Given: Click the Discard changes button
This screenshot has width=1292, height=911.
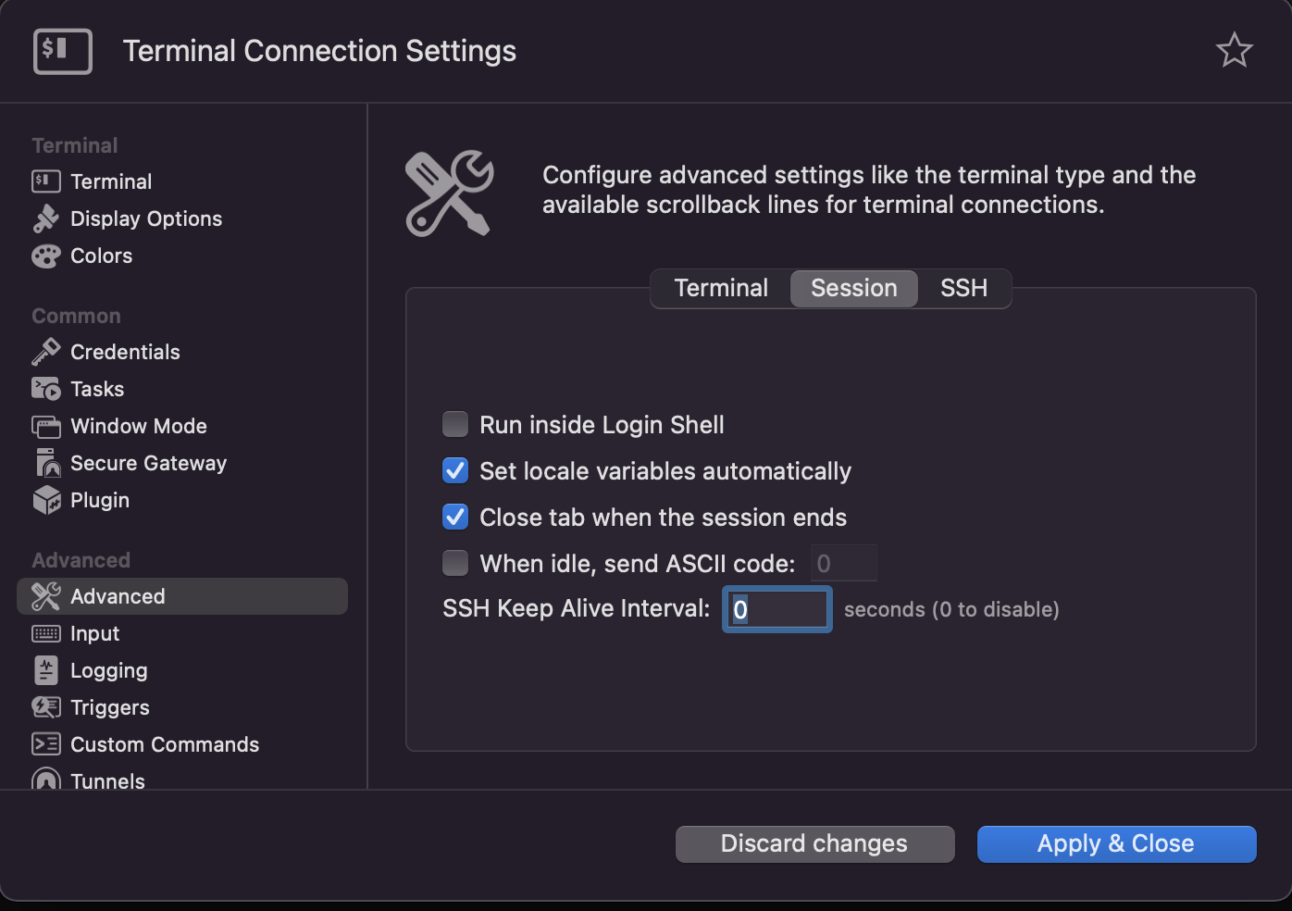Looking at the screenshot, I should pyautogui.click(x=814, y=844).
